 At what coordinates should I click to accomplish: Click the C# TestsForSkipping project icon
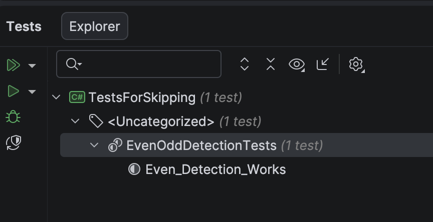77,97
